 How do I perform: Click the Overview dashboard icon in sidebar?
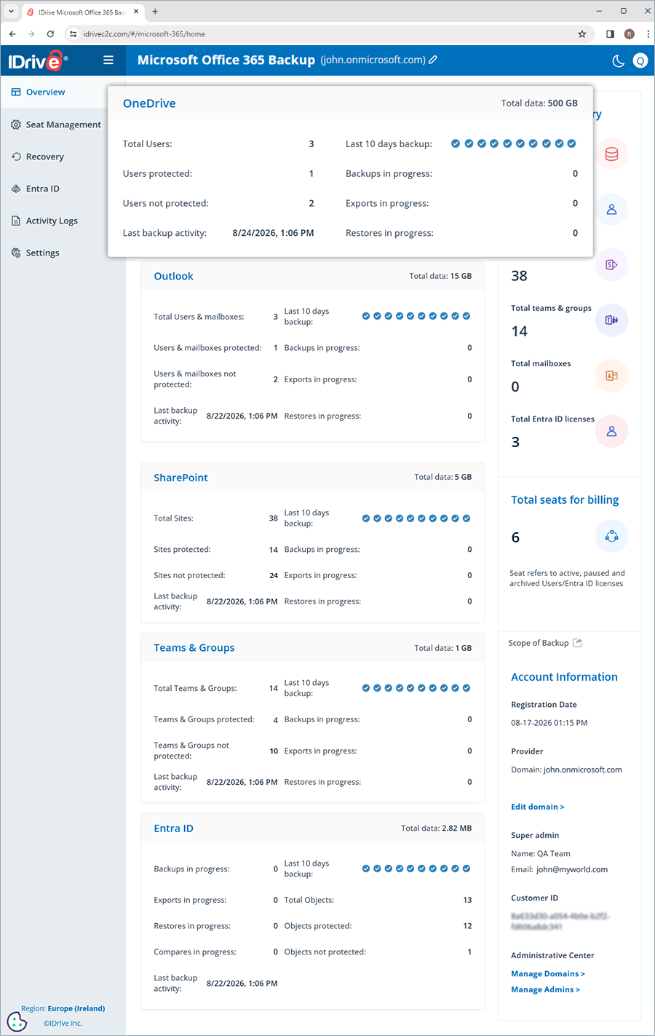tap(16, 92)
